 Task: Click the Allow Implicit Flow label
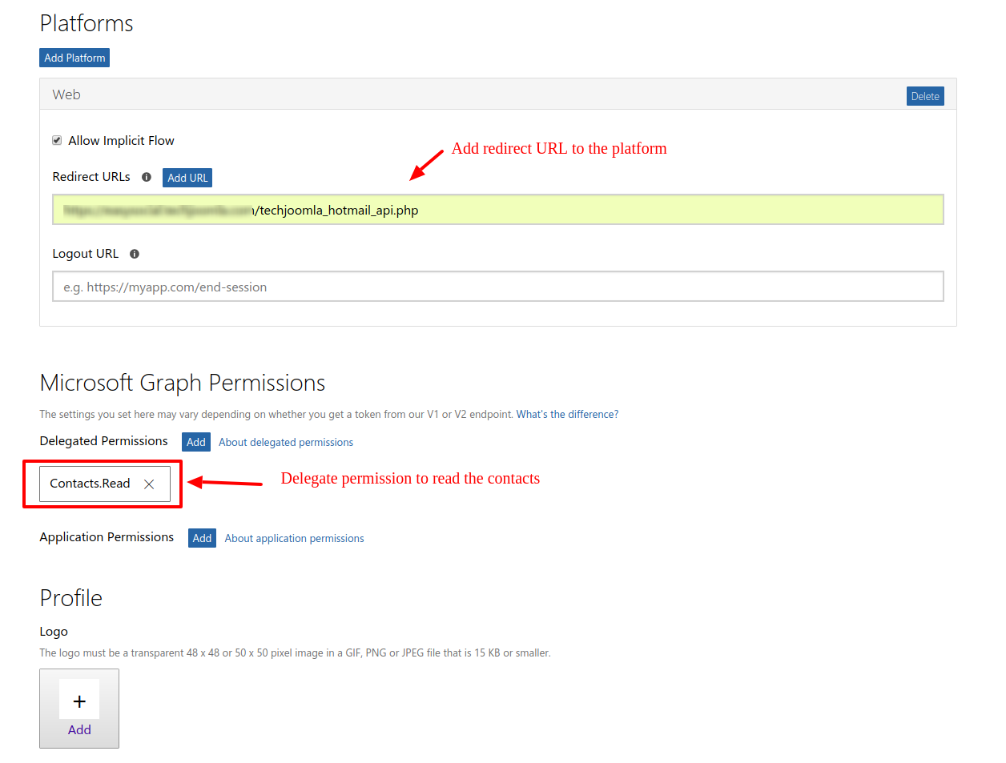tap(121, 140)
